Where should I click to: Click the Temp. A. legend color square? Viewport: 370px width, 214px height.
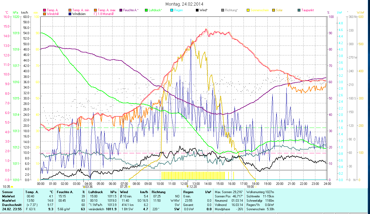(x=44, y=10)
